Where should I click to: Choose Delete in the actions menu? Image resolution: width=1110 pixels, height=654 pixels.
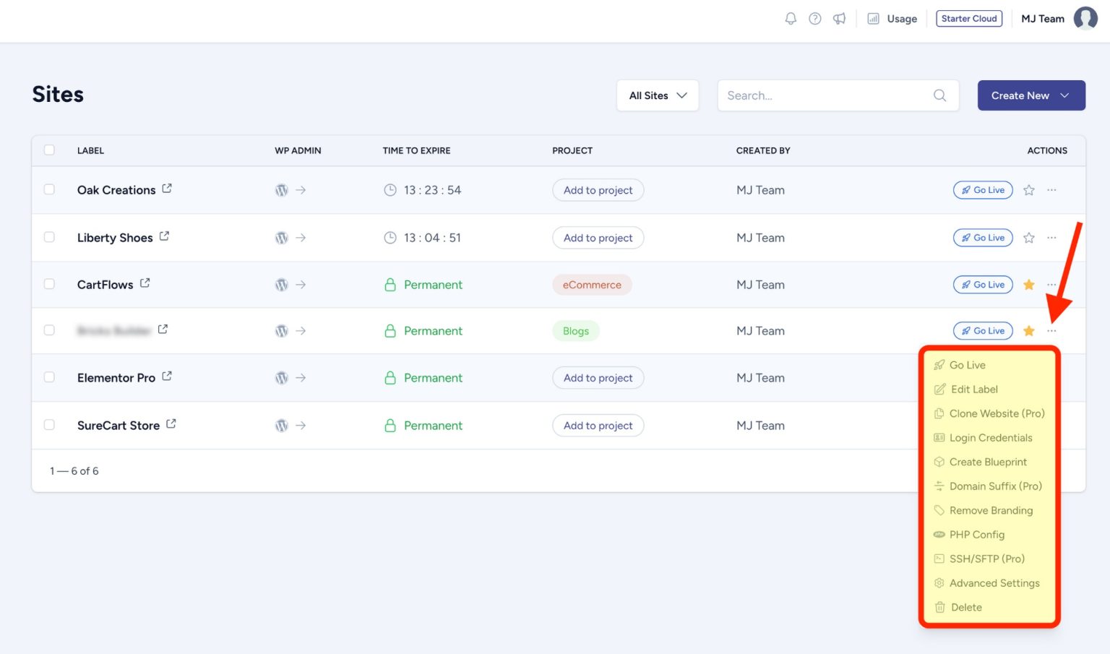[965, 607]
